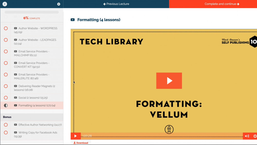Click the pen nib logo in video
Viewport: 257px width, 145px height.
click(169, 129)
